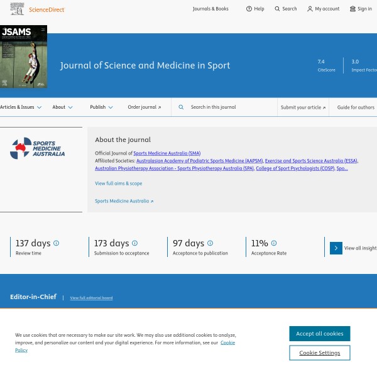Open Guide for authors tab

(356, 107)
